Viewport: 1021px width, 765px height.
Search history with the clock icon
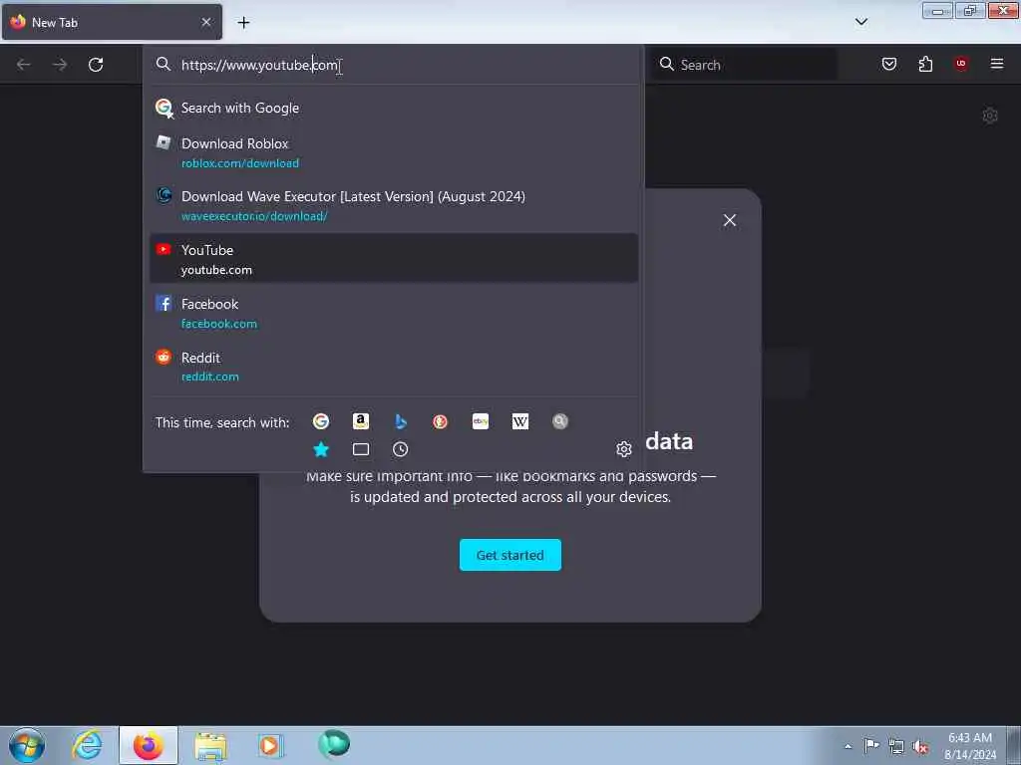pyautogui.click(x=401, y=449)
